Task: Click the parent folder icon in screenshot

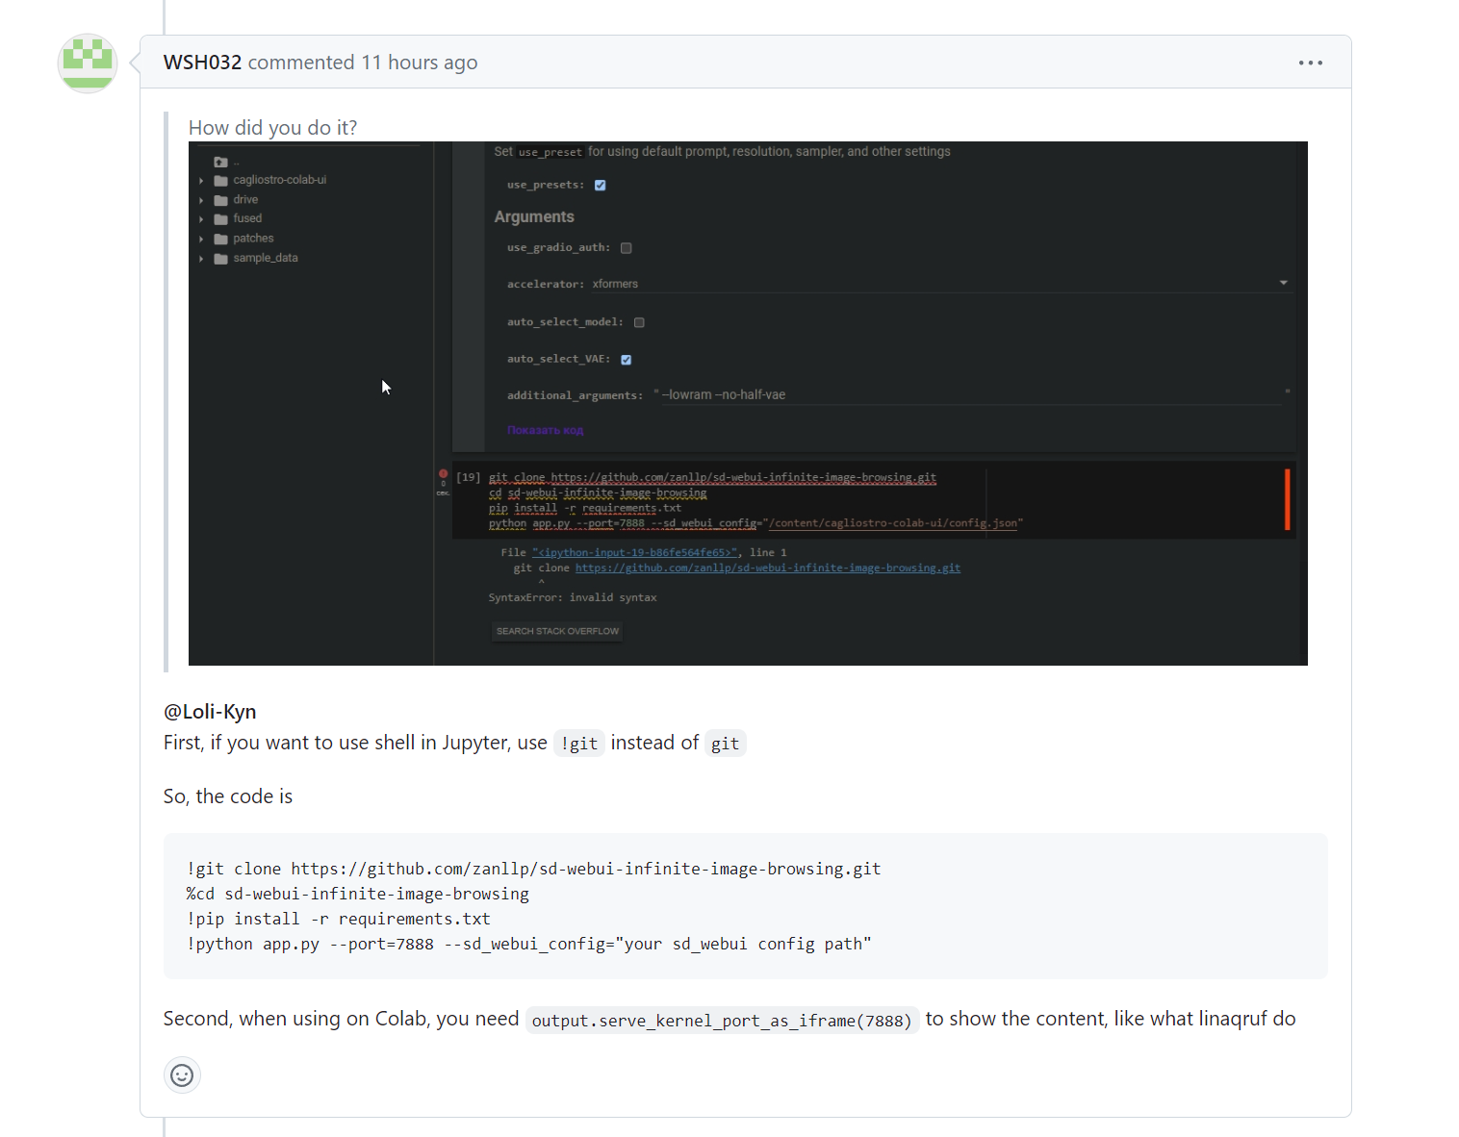Action: coord(221,162)
